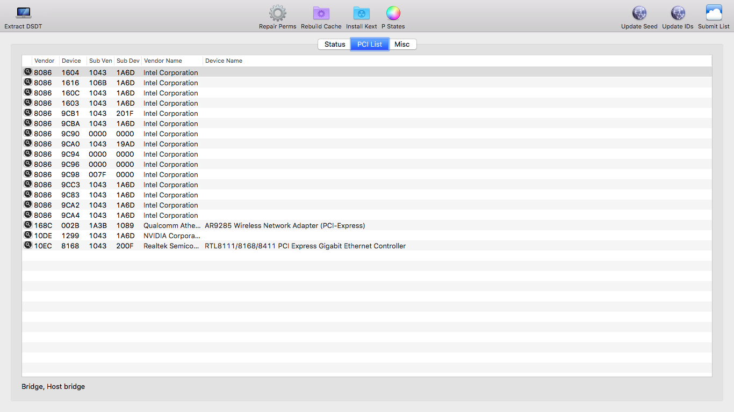Click the Update Seed globe icon
Image resolution: width=734 pixels, height=412 pixels.
pyautogui.click(x=639, y=13)
